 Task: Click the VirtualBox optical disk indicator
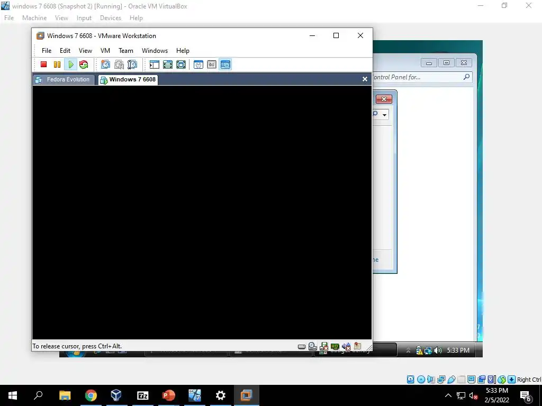421,380
